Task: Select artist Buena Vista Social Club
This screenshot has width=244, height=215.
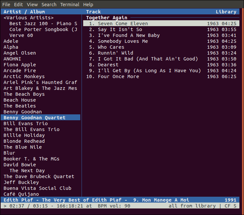Action: 38,188
